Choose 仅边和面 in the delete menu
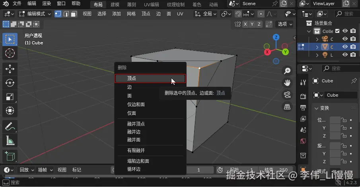Screen dimensions: 360x187 [x=150, y=105]
